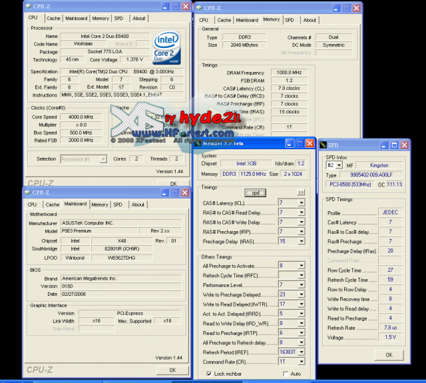Open Command Rate (CR) dropdown in Memset
Image resolution: width=426 pixels, height=383 pixels.
[302, 362]
